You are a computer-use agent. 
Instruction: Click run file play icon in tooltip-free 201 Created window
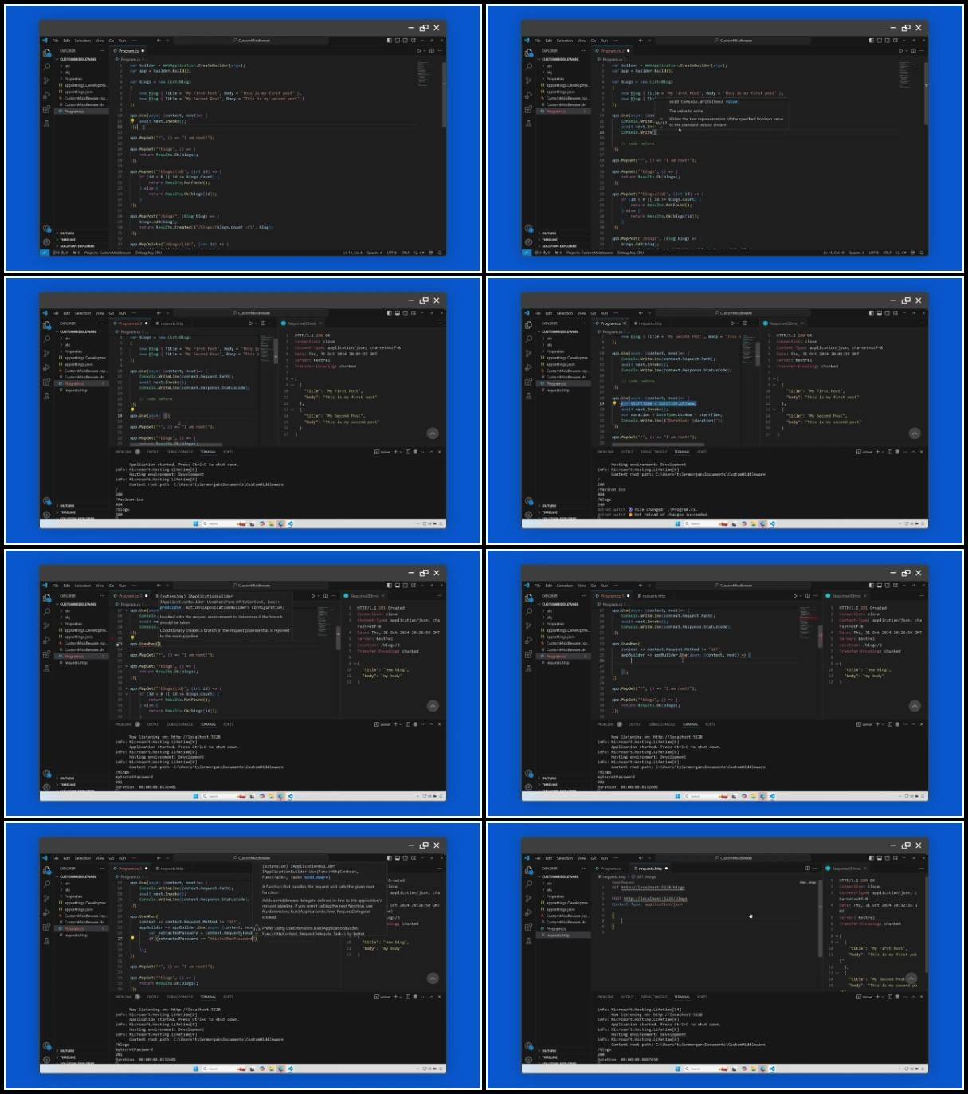pyautogui.click(x=795, y=596)
